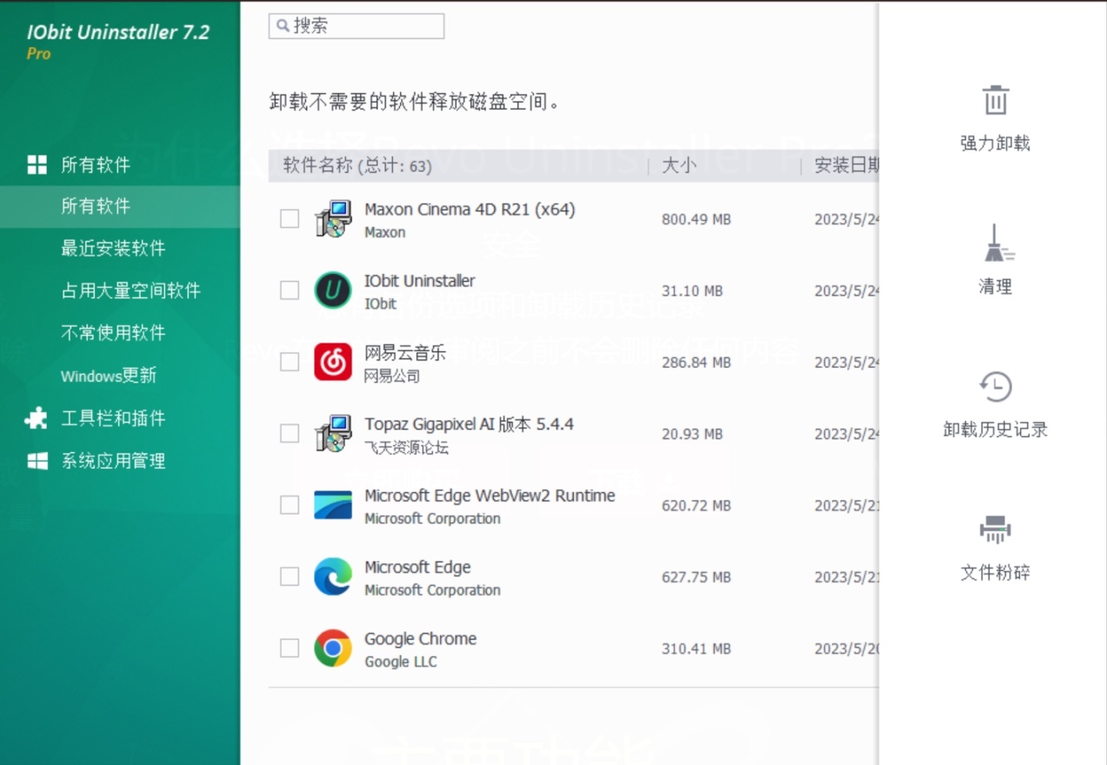The width and height of the screenshot is (1107, 765).
Task: Click the 286.84 MB size value
Action: [x=696, y=363]
